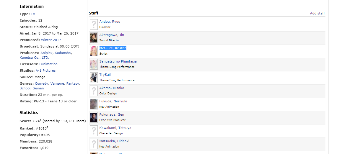Select the School genre link
The width and height of the screenshot is (352, 154).
[x=25, y=88]
